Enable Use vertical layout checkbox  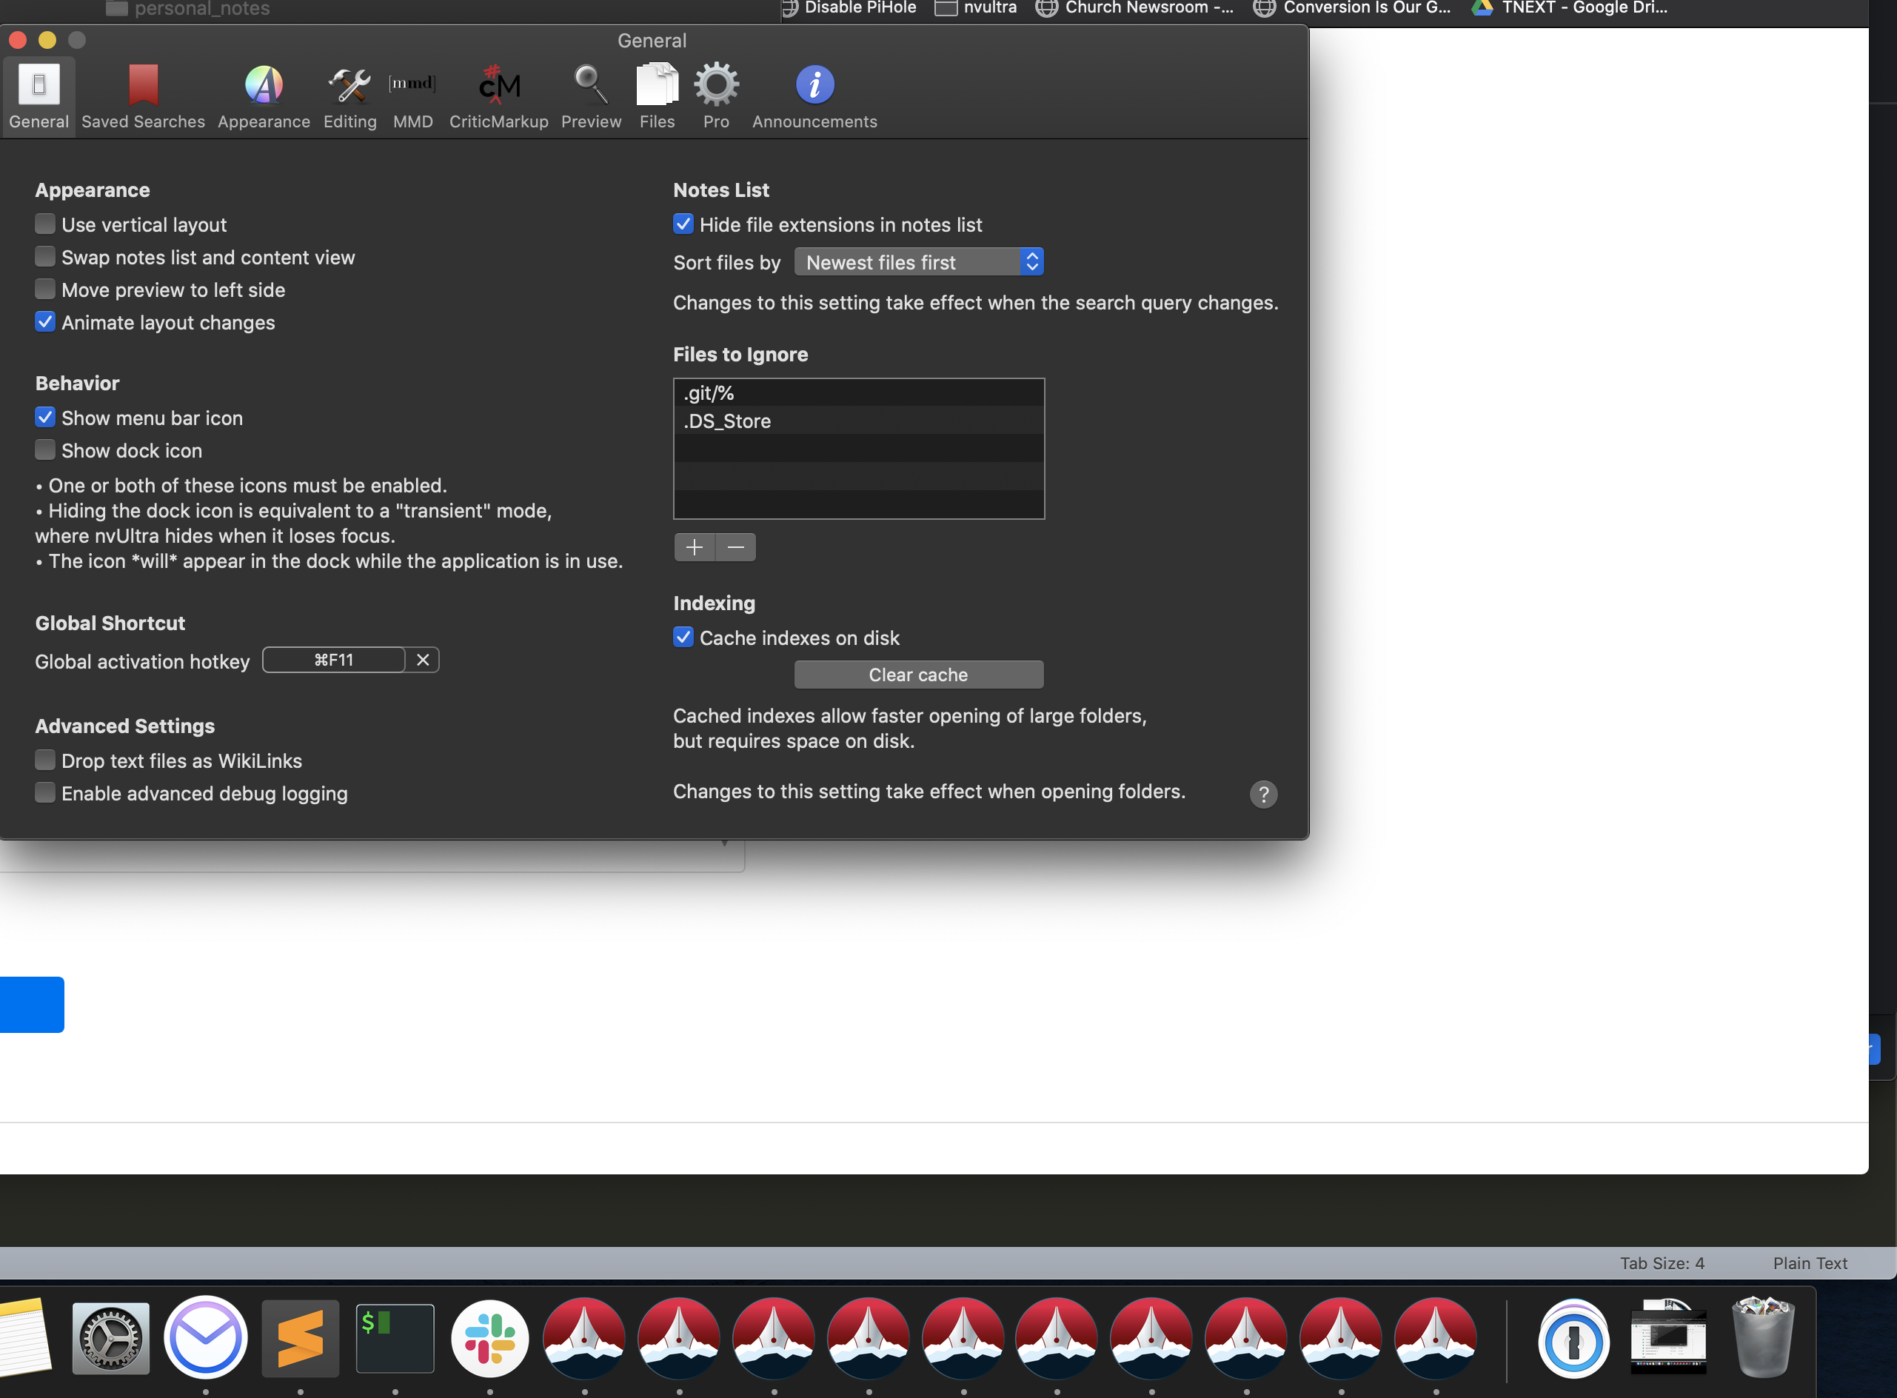[46, 224]
